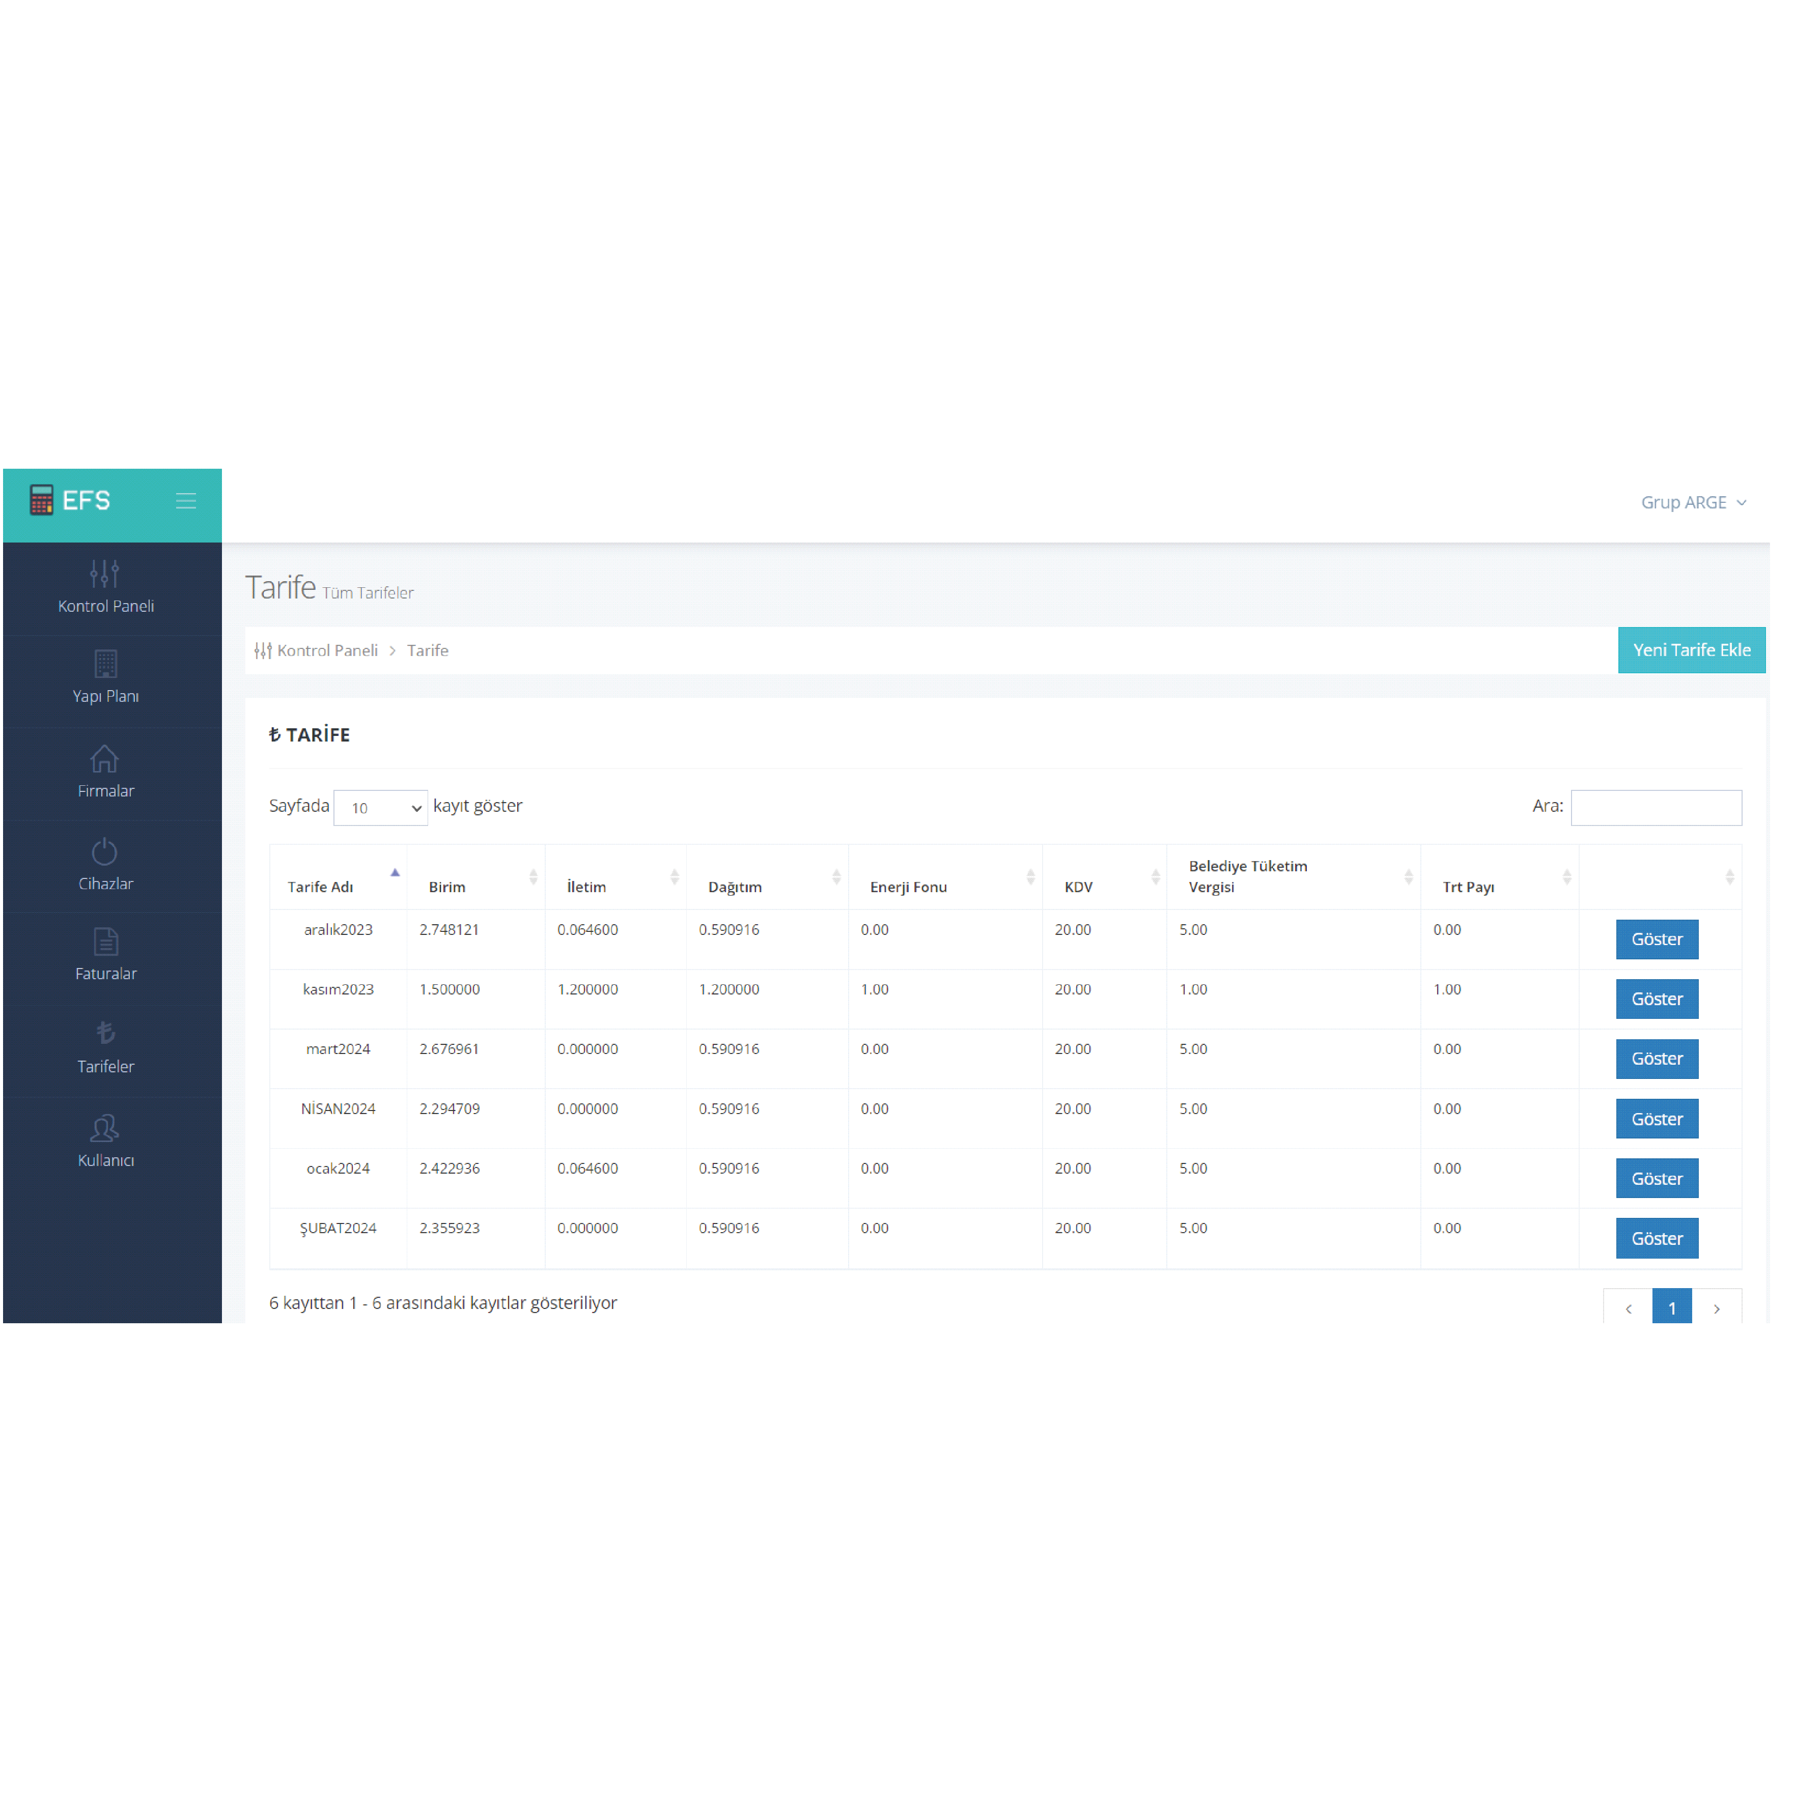Click the EFS calculator logo icon

click(x=41, y=500)
